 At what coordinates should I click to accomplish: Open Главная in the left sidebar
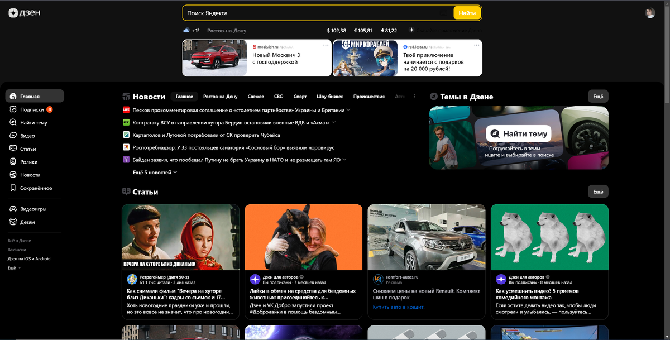pyautogui.click(x=35, y=96)
